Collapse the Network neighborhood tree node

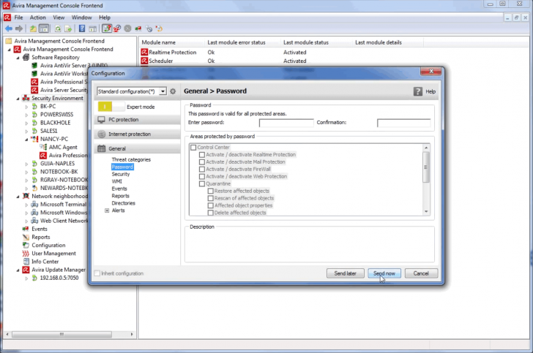(x=18, y=196)
